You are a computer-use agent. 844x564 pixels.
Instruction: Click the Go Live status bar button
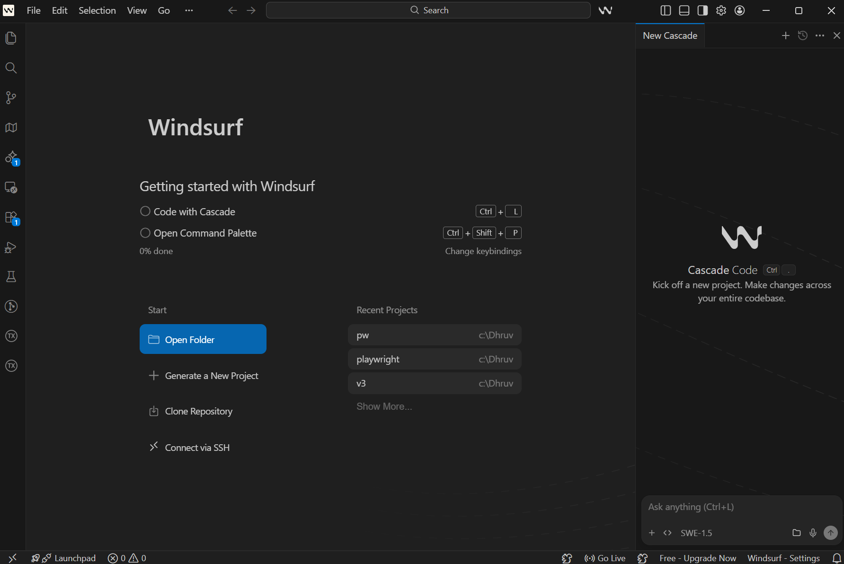coord(605,558)
